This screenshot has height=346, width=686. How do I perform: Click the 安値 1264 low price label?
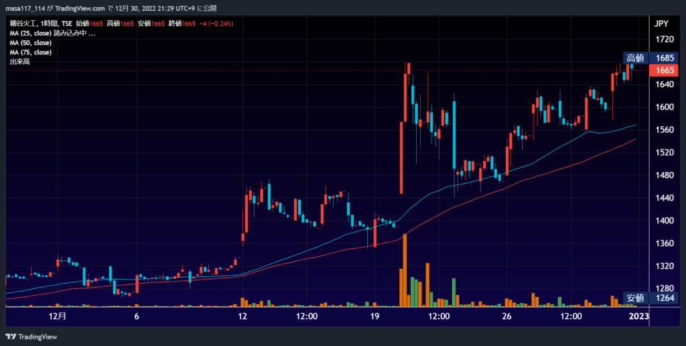pos(651,298)
